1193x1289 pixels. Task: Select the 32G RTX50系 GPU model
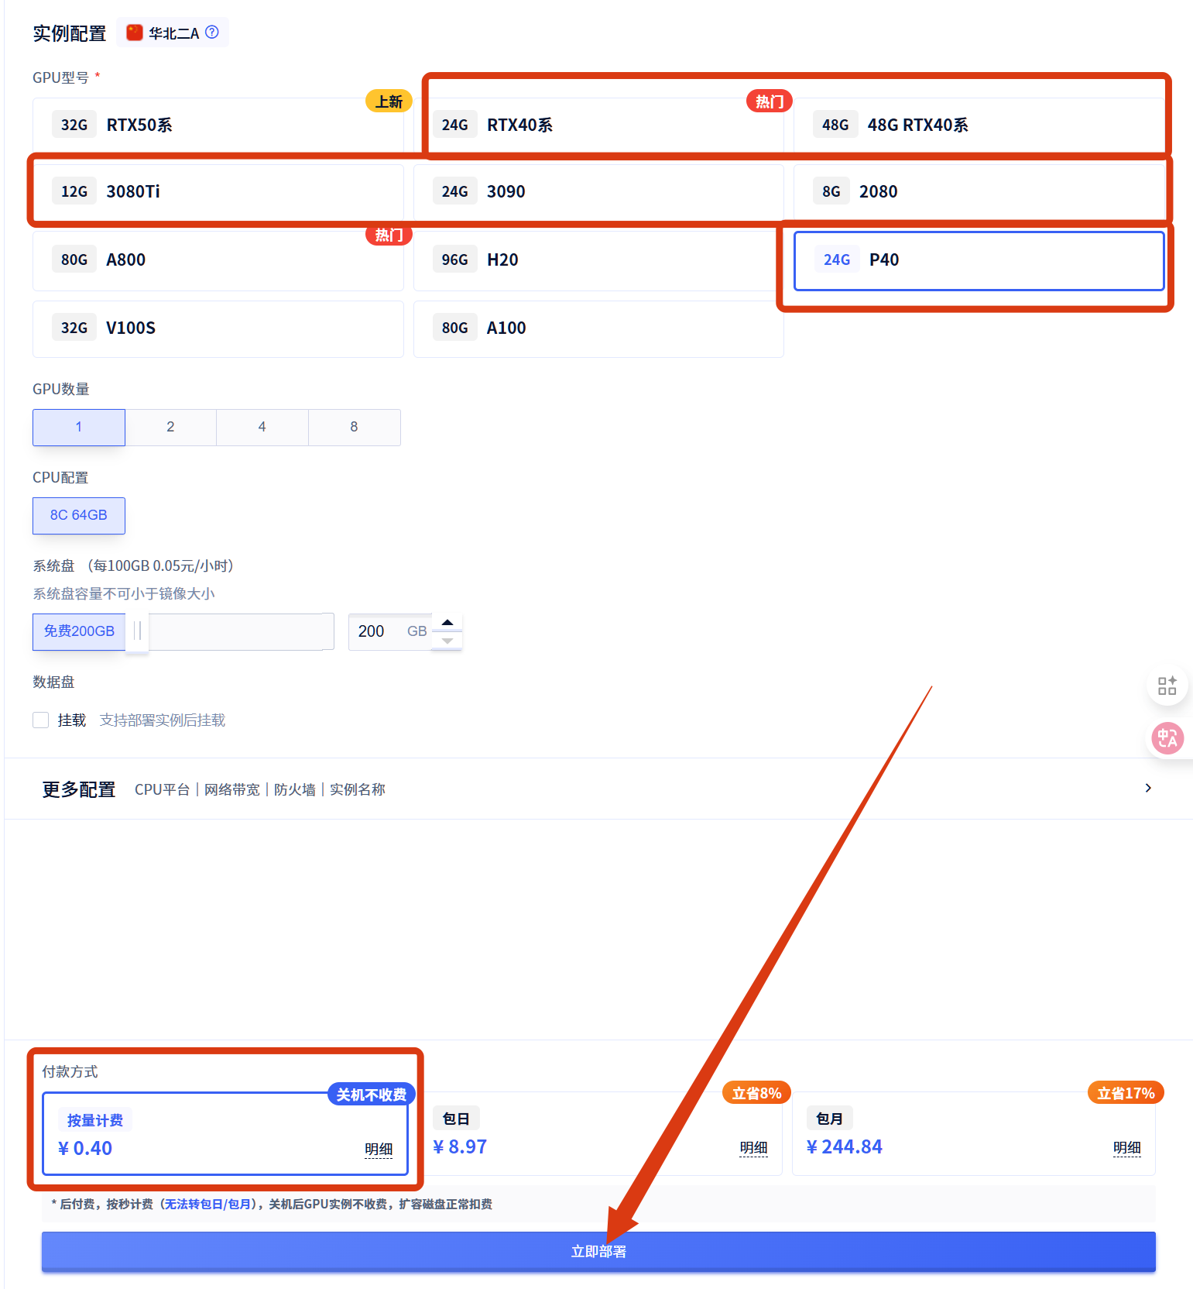pos(218,125)
